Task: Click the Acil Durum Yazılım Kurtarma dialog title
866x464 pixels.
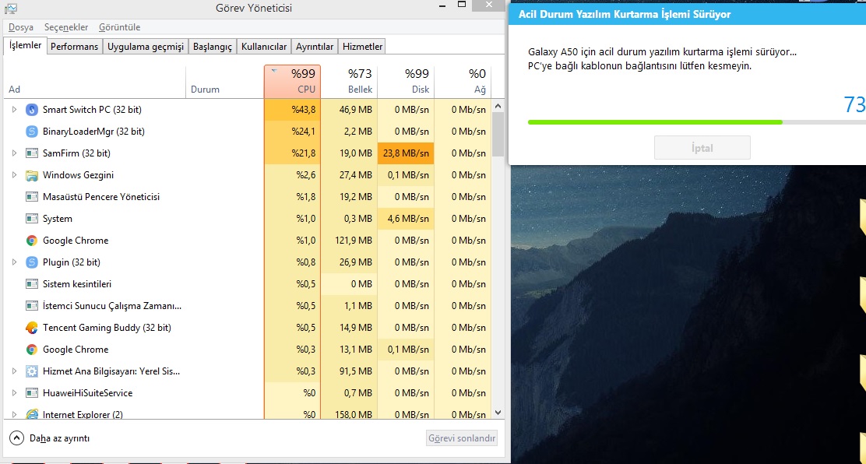Action: pos(625,14)
